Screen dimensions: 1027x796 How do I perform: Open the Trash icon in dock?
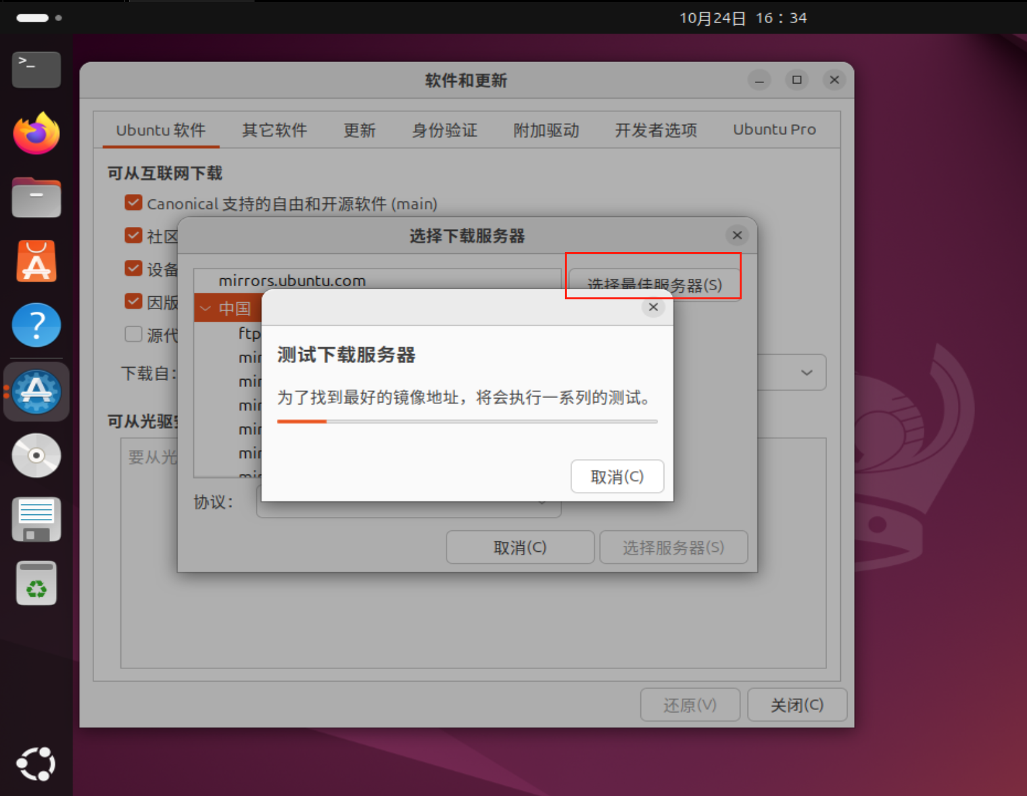[36, 583]
